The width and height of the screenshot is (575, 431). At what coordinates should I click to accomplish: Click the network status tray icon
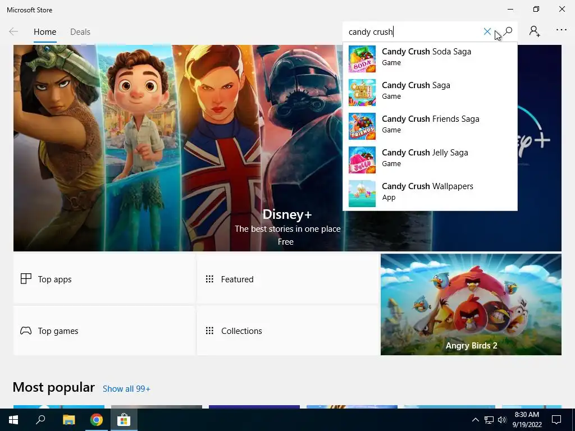pos(489,420)
